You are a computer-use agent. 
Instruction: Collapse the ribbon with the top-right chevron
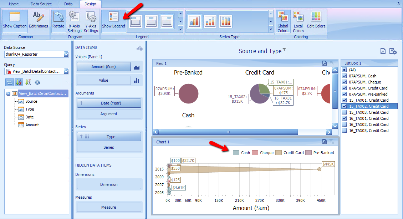point(398,4)
